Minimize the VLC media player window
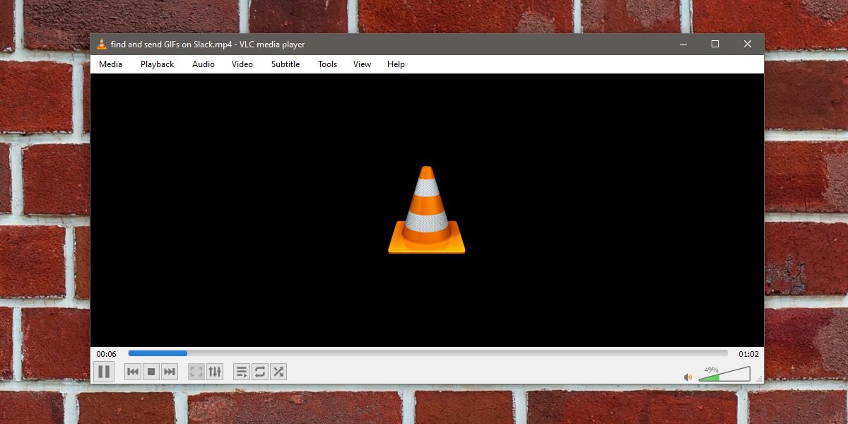Viewport: 848px width, 424px height. 683,45
